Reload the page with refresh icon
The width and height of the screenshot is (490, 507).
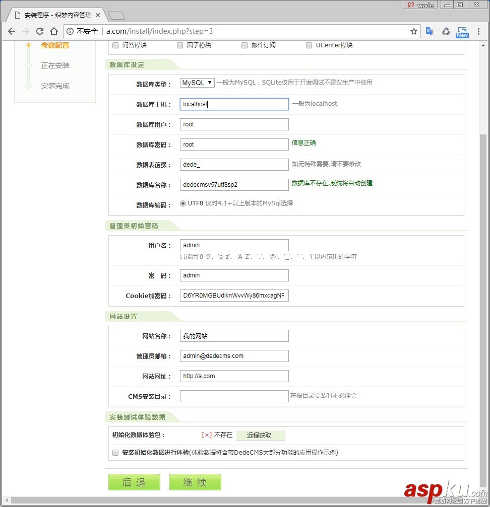point(40,31)
